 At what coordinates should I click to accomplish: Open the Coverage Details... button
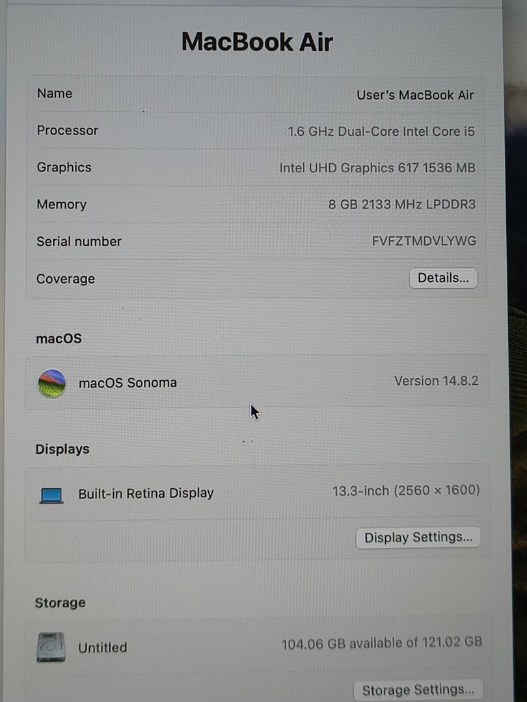[x=442, y=278]
